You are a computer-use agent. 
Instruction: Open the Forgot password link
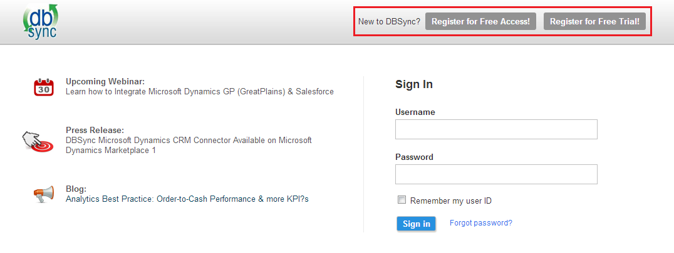480,223
